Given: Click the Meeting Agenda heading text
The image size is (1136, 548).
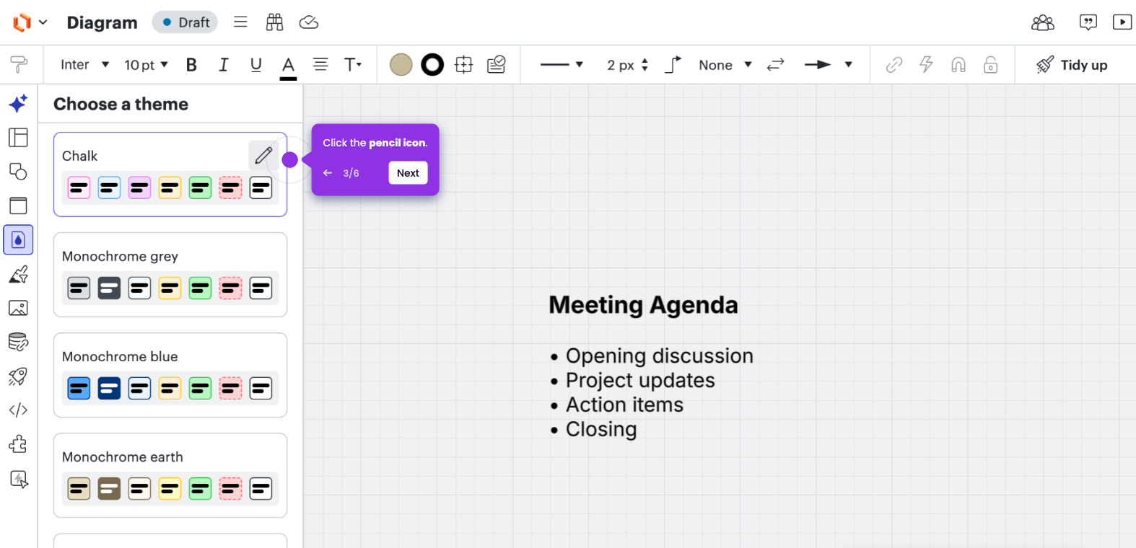Looking at the screenshot, I should 643,305.
